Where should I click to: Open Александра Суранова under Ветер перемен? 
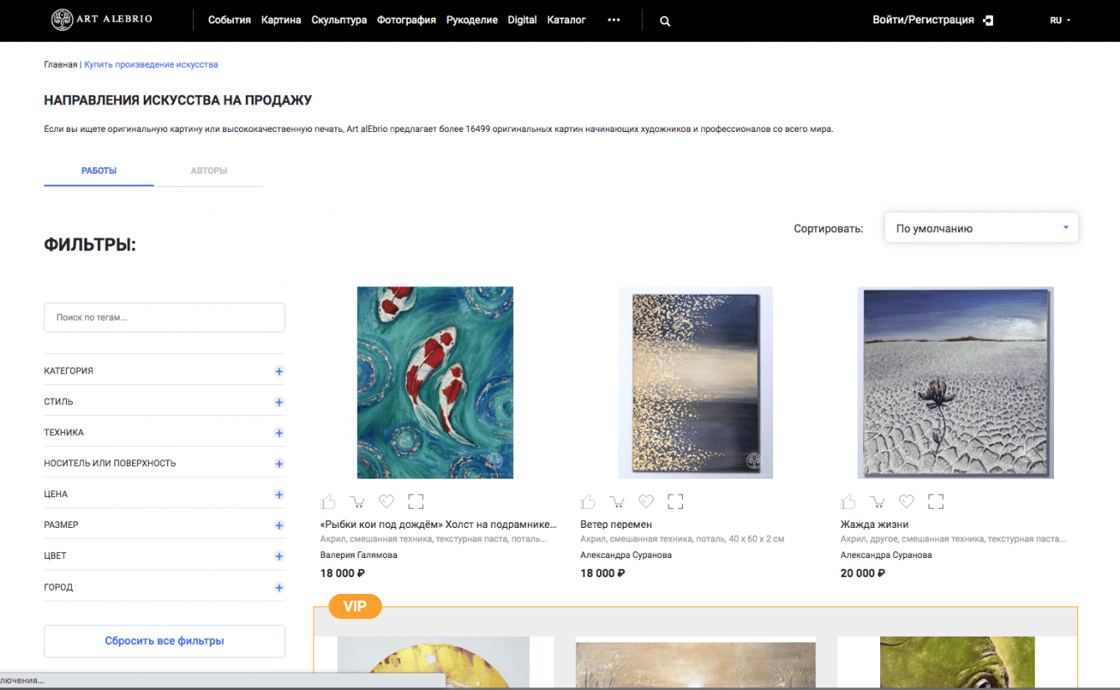click(x=626, y=555)
